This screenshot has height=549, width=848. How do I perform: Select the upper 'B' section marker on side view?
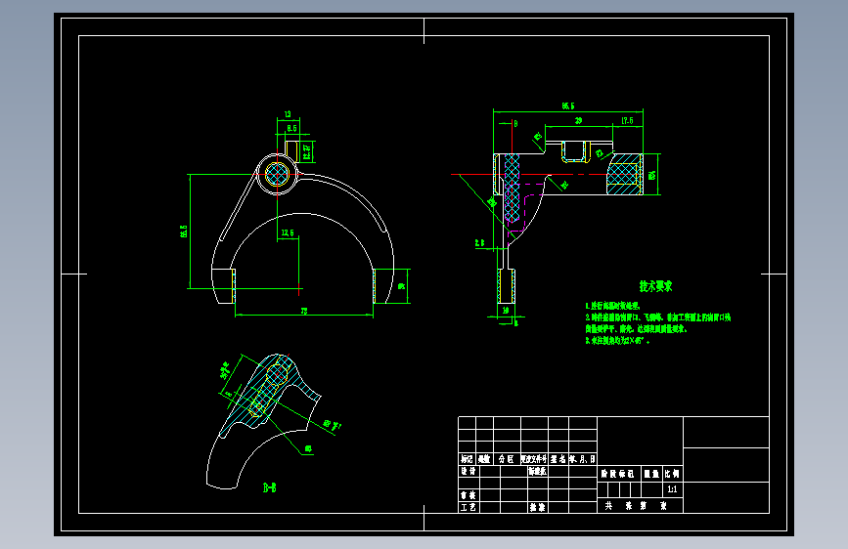coord(515,124)
